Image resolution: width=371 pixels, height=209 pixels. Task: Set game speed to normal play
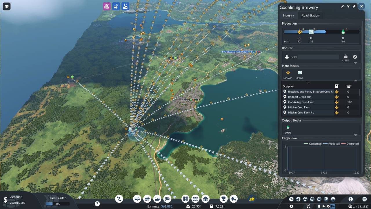324,206
